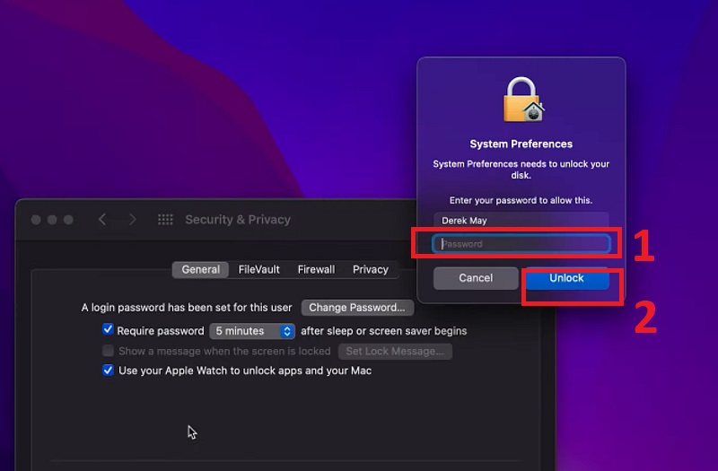This screenshot has height=471, width=718.
Task: Click the Change Password button
Action: pyautogui.click(x=357, y=308)
